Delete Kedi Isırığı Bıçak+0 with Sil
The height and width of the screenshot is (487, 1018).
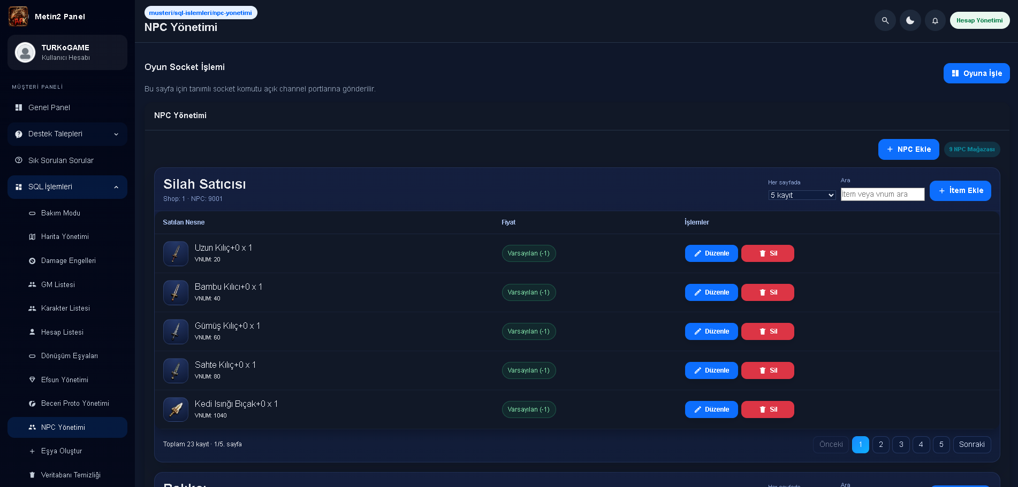768,409
